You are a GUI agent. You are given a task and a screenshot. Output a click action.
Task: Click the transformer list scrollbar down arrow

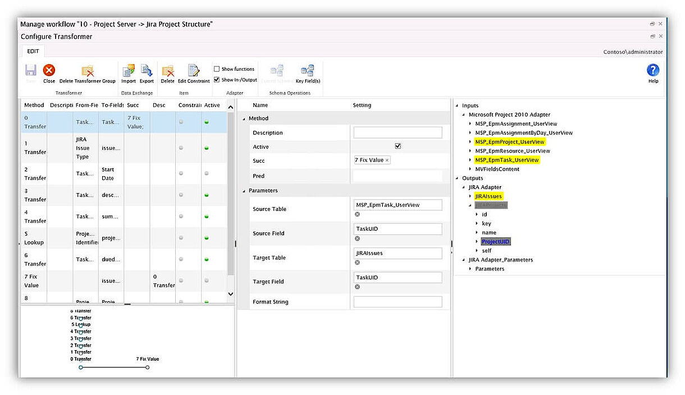230,294
